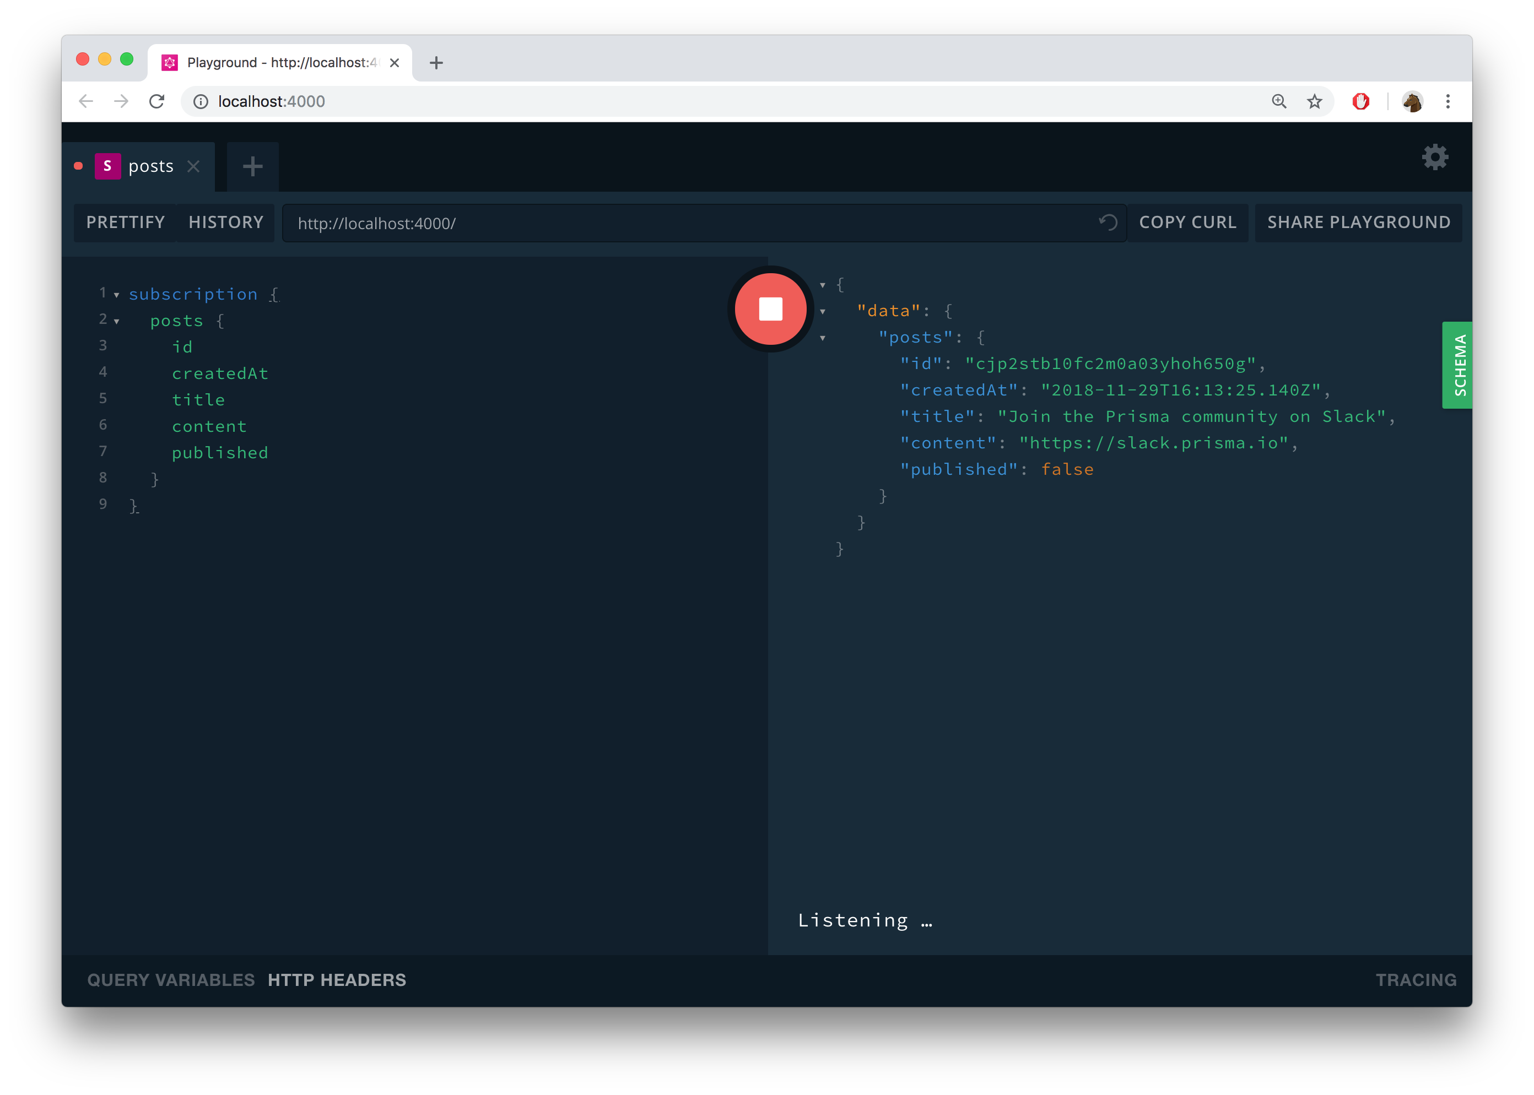The width and height of the screenshot is (1534, 1095).
Task: Collapse the posts field on line 2
Action: (x=117, y=322)
